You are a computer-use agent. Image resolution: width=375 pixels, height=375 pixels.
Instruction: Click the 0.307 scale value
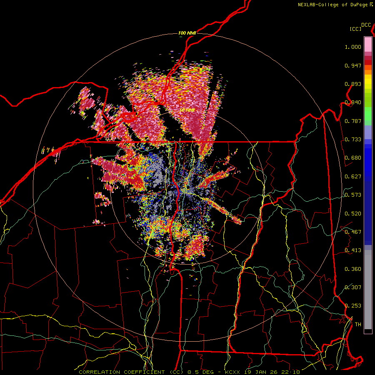(x=353, y=287)
